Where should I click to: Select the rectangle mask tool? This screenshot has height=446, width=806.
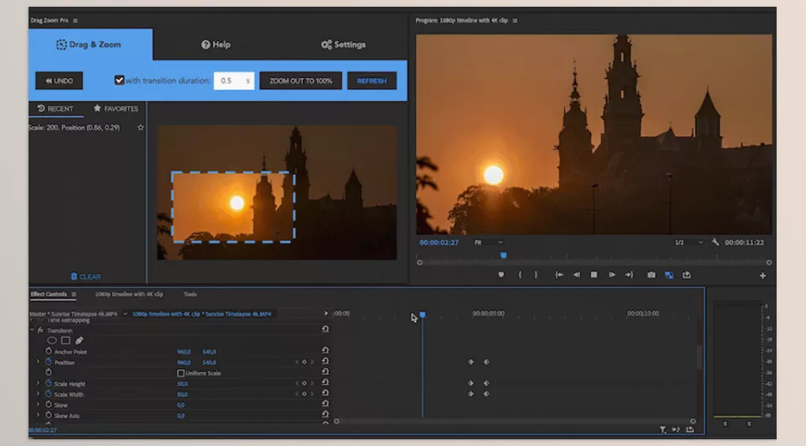tap(65, 340)
